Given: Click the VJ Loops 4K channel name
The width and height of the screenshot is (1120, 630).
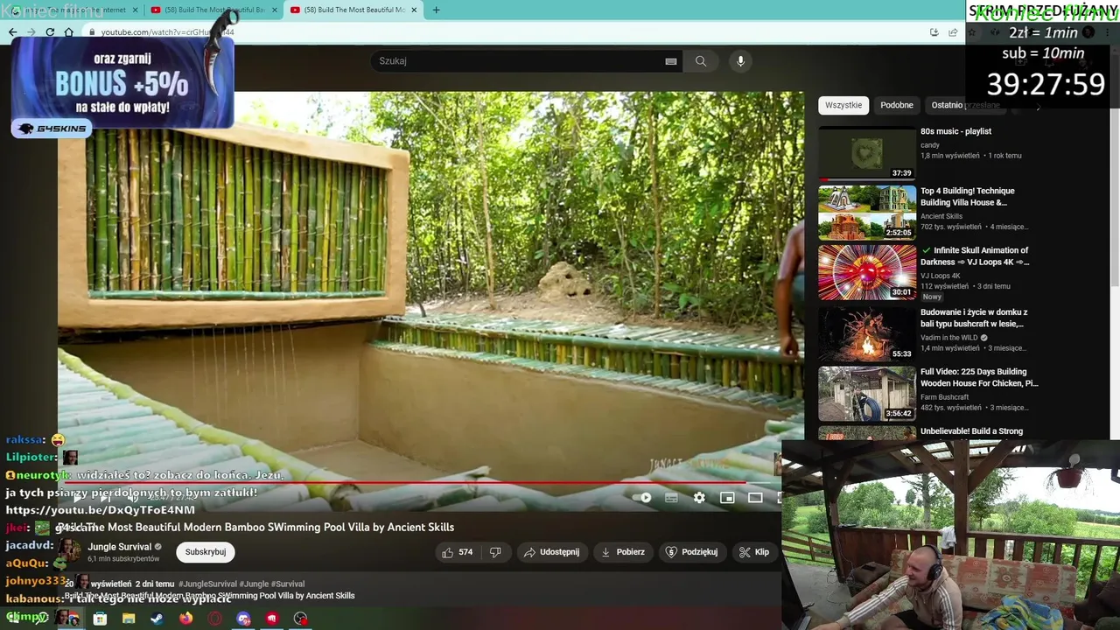Looking at the screenshot, I should tap(941, 276).
